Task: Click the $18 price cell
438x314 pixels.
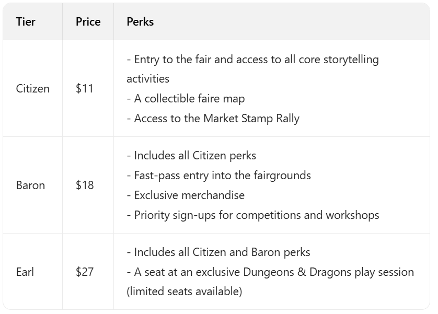Action: pos(85,185)
